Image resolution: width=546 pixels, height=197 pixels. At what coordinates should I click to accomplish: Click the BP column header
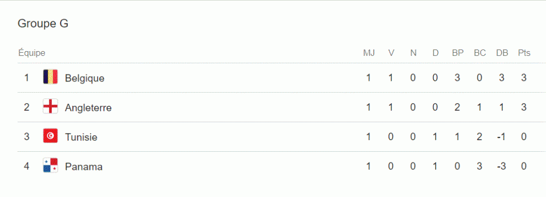coord(457,53)
